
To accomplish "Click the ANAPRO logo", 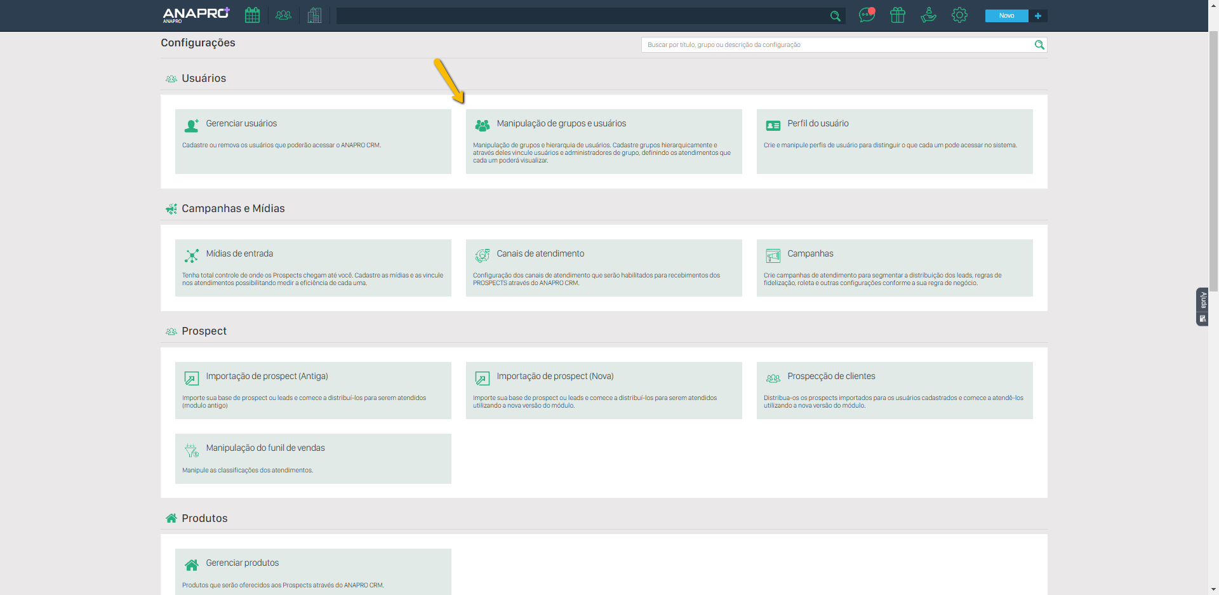I will pos(196,14).
